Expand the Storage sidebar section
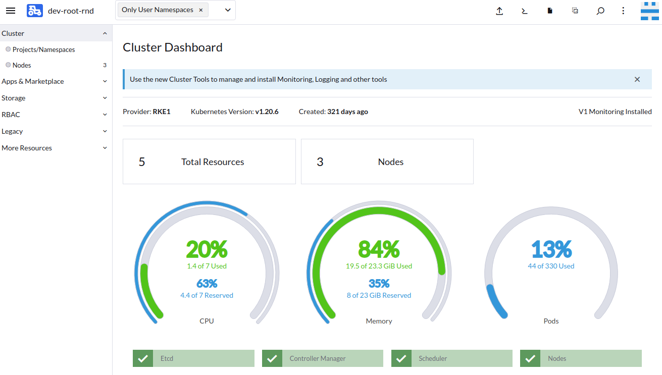This screenshot has height=375, width=662. (x=105, y=98)
